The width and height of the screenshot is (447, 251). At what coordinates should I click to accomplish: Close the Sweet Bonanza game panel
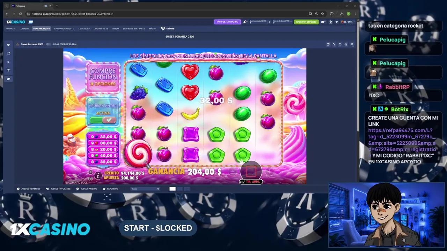[x=352, y=44]
